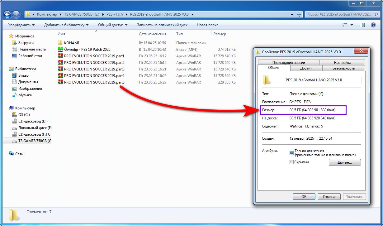Click the Сеть network icon
383x226 pixels.
(11, 154)
